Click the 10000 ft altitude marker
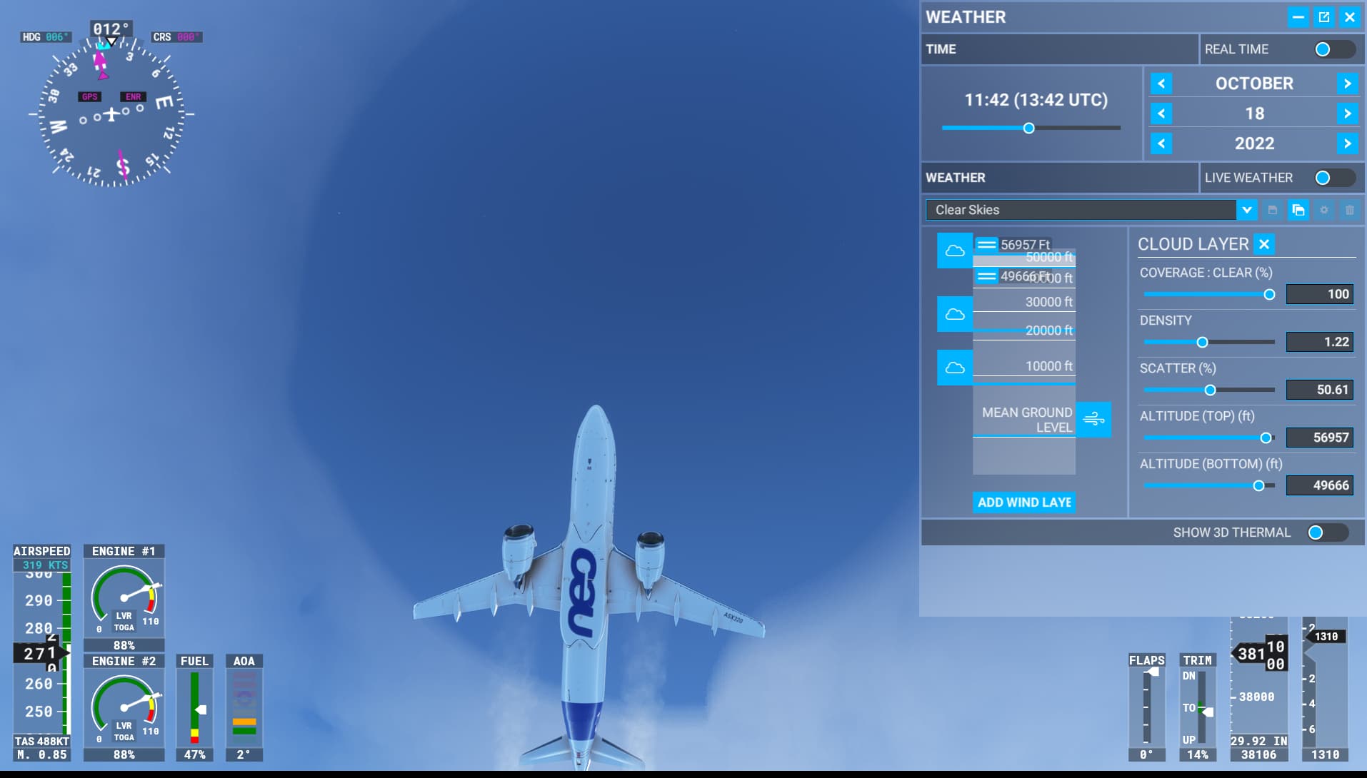 click(x=1048, y=366)
